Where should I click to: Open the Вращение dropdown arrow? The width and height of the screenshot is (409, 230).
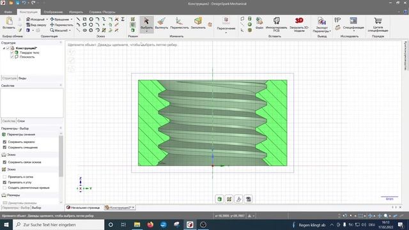pyautogui.click(x=72, y=19)
